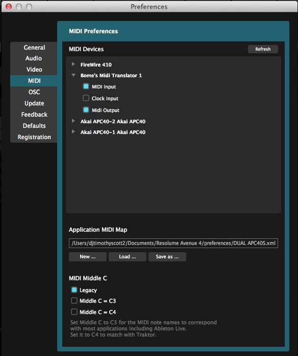Open the Defaults preferences tab
The height and width of the screenshot is (356, 298).
34,126
